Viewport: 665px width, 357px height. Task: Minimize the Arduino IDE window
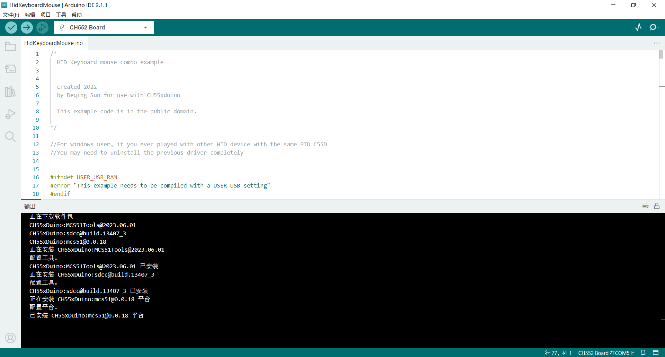[613, 5]
